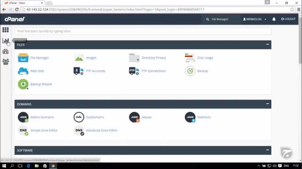Open the WEBNOLOG user dropdown
The image size is (302, 169).
(255, 19)
